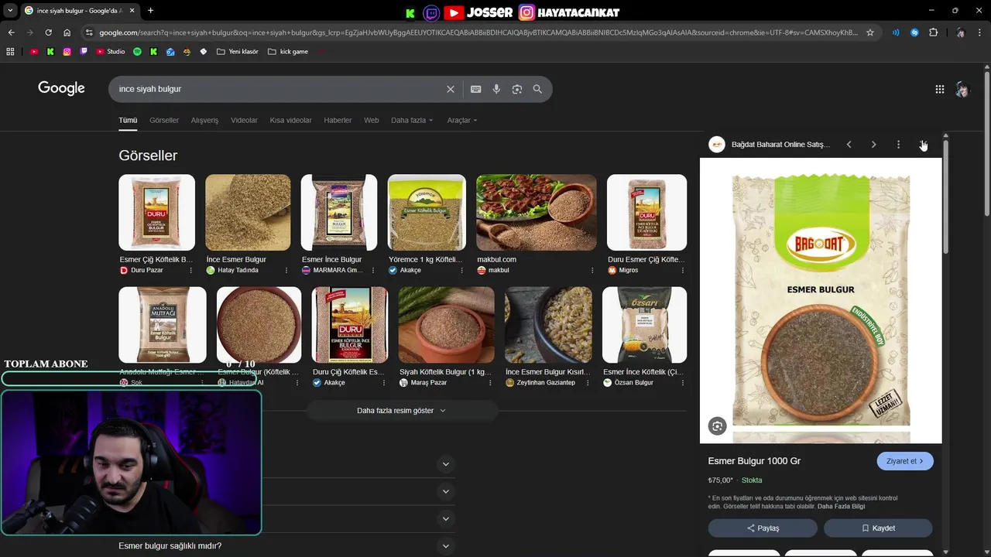Open a new browser tab
991x557 pixels.
pyautogui.click(x=150, y=11)
